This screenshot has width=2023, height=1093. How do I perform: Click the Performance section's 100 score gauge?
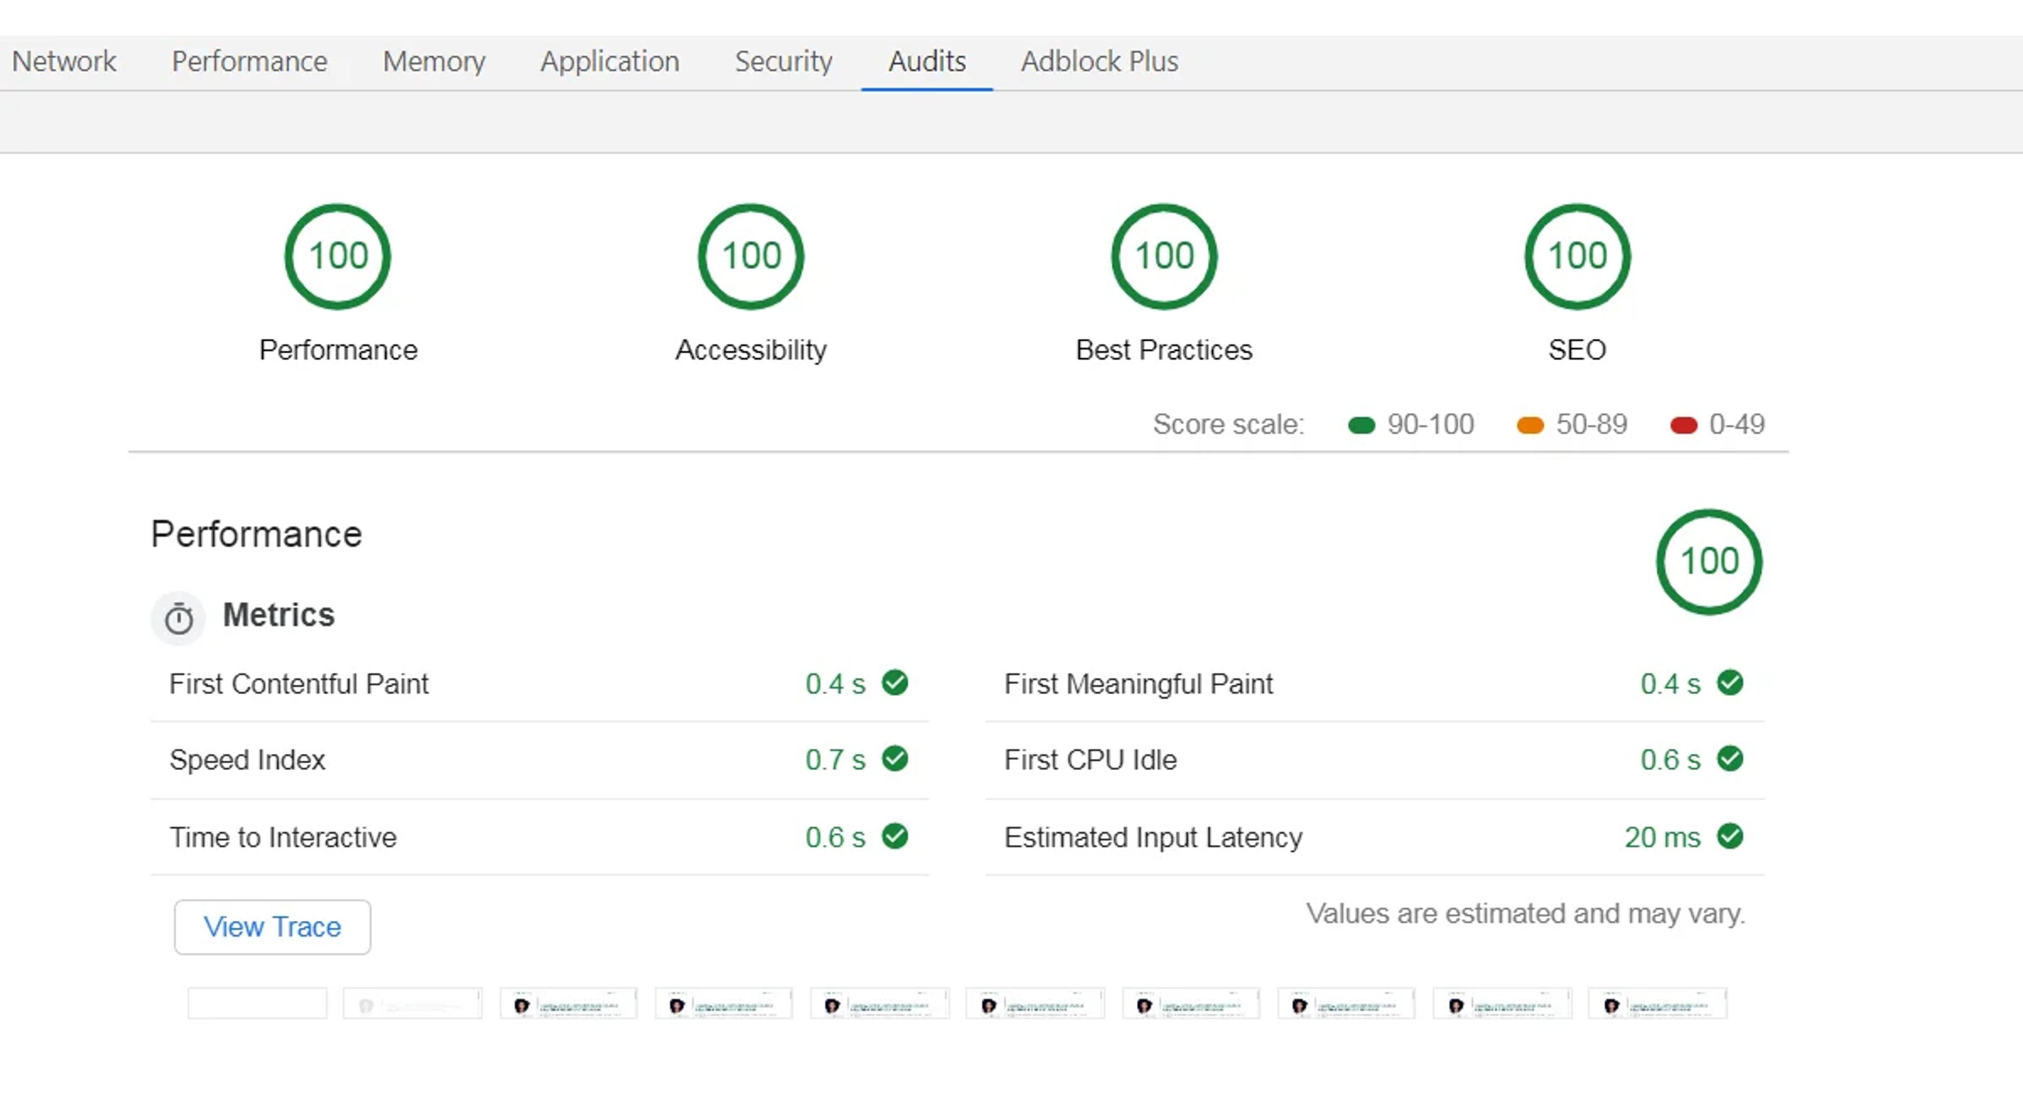(x=1709, y=562)
